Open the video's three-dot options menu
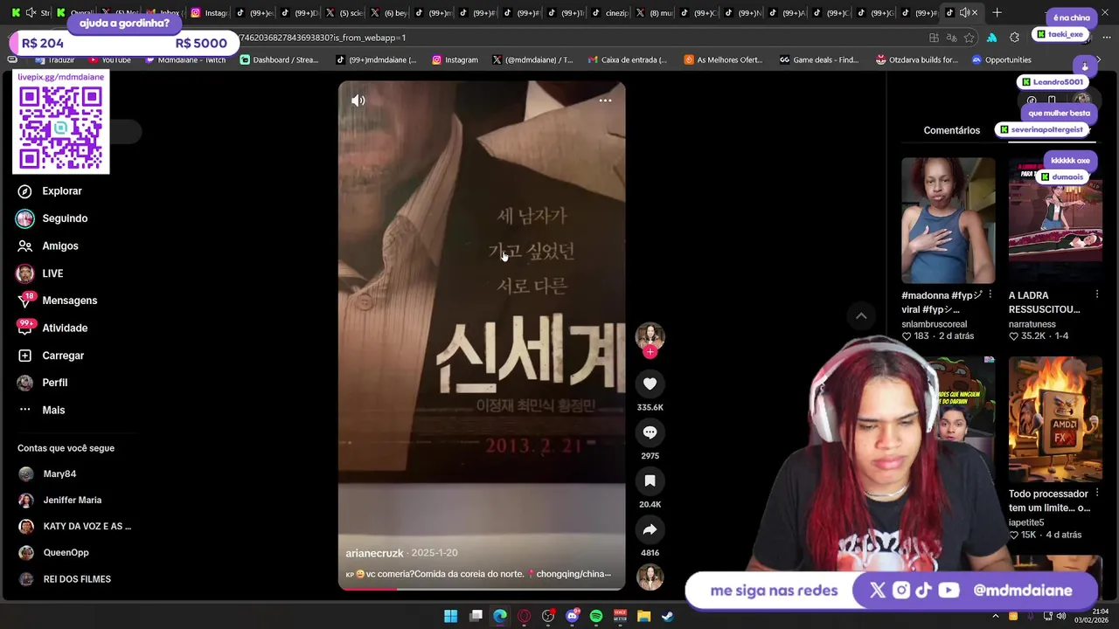Viewport: 1119px width, 629px height. click(605, 100)
